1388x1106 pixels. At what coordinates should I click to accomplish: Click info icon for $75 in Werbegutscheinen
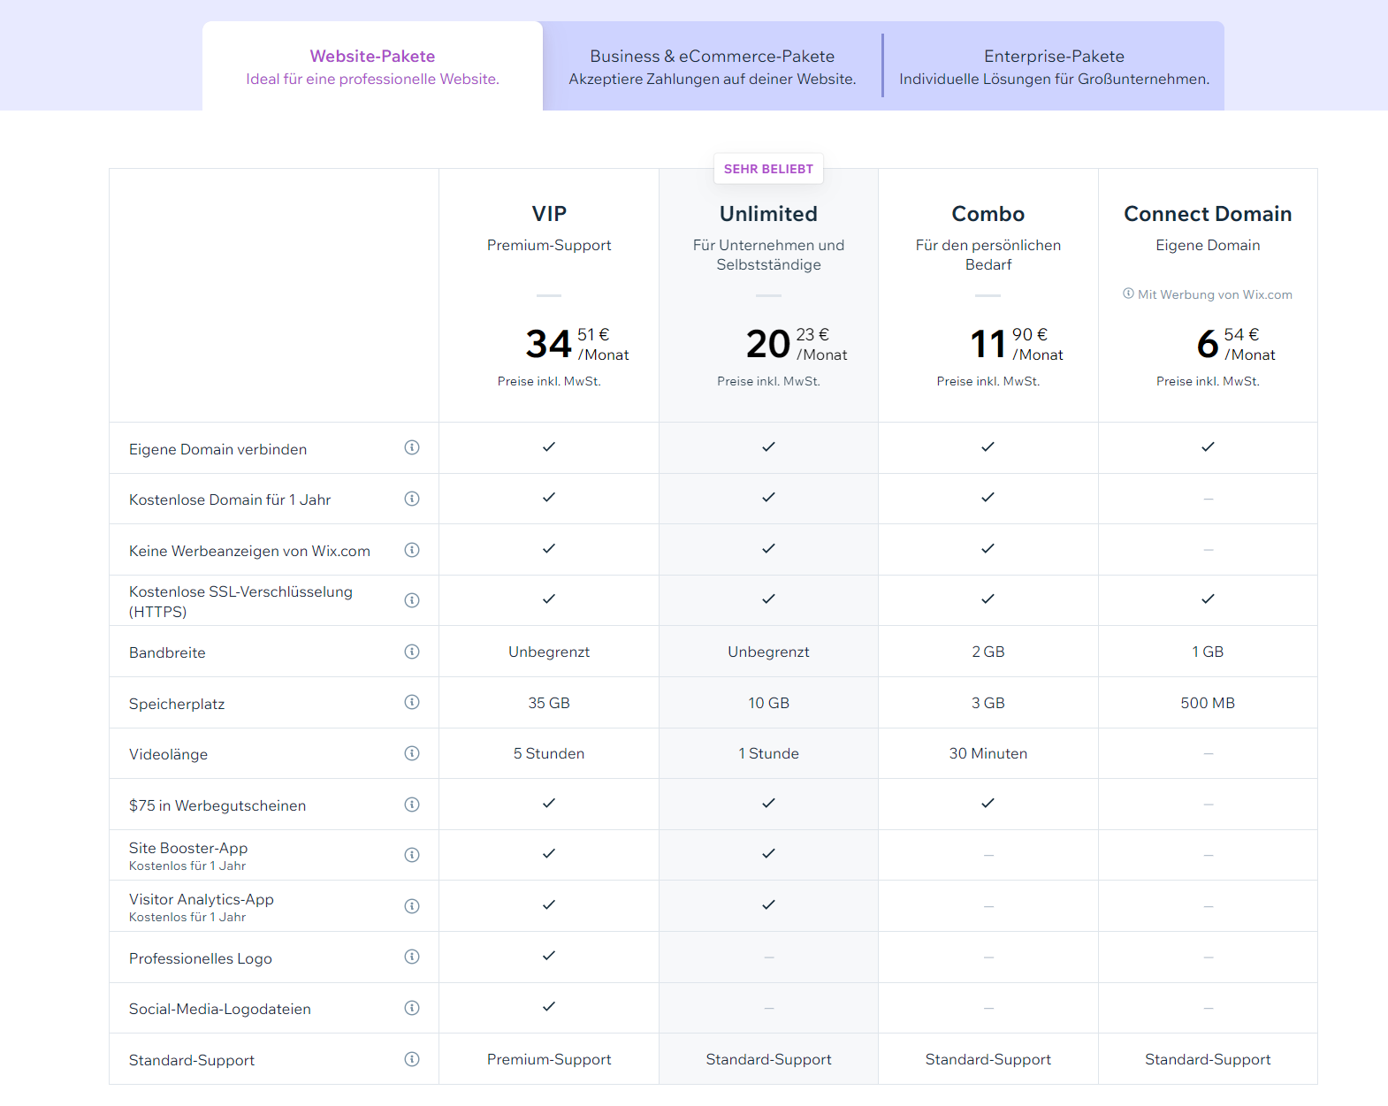pos(412,805)
